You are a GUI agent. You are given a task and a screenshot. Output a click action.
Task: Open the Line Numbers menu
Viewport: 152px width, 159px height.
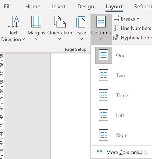132,28
